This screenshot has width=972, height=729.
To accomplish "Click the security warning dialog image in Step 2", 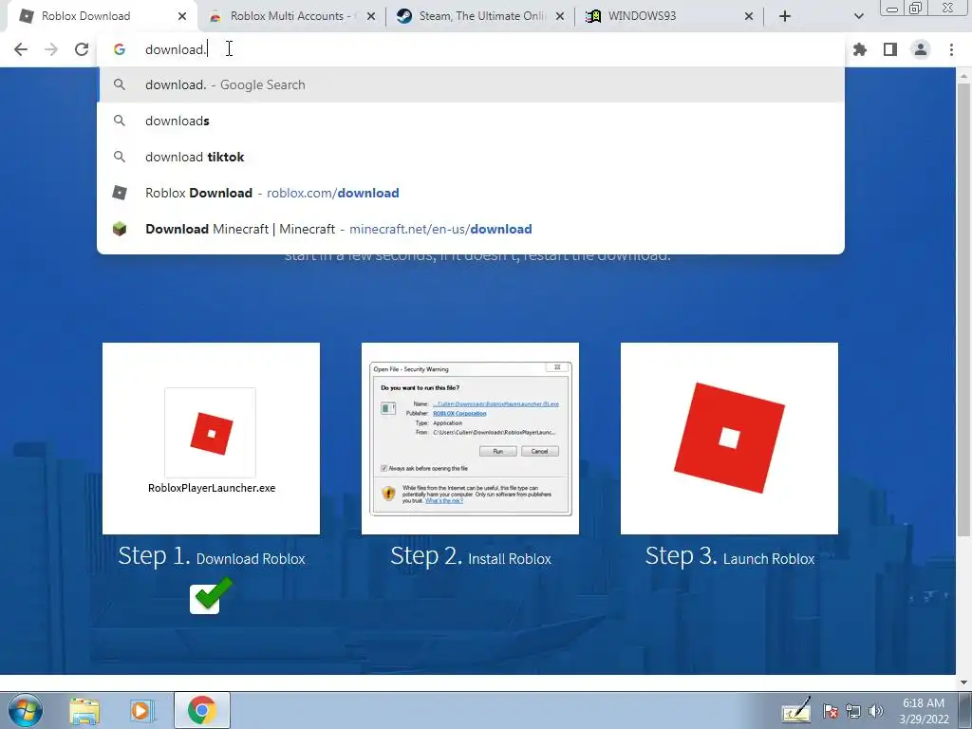I will point(470,439).
